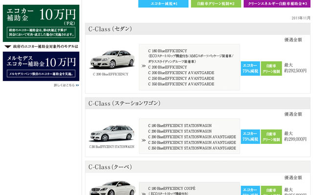313x195 pixels.
Task: Click the 自動車グリーン税制※2 green tab
Action: click(216, 3)
